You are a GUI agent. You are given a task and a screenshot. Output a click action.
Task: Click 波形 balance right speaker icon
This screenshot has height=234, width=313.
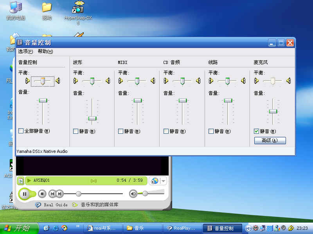(108, 81)
